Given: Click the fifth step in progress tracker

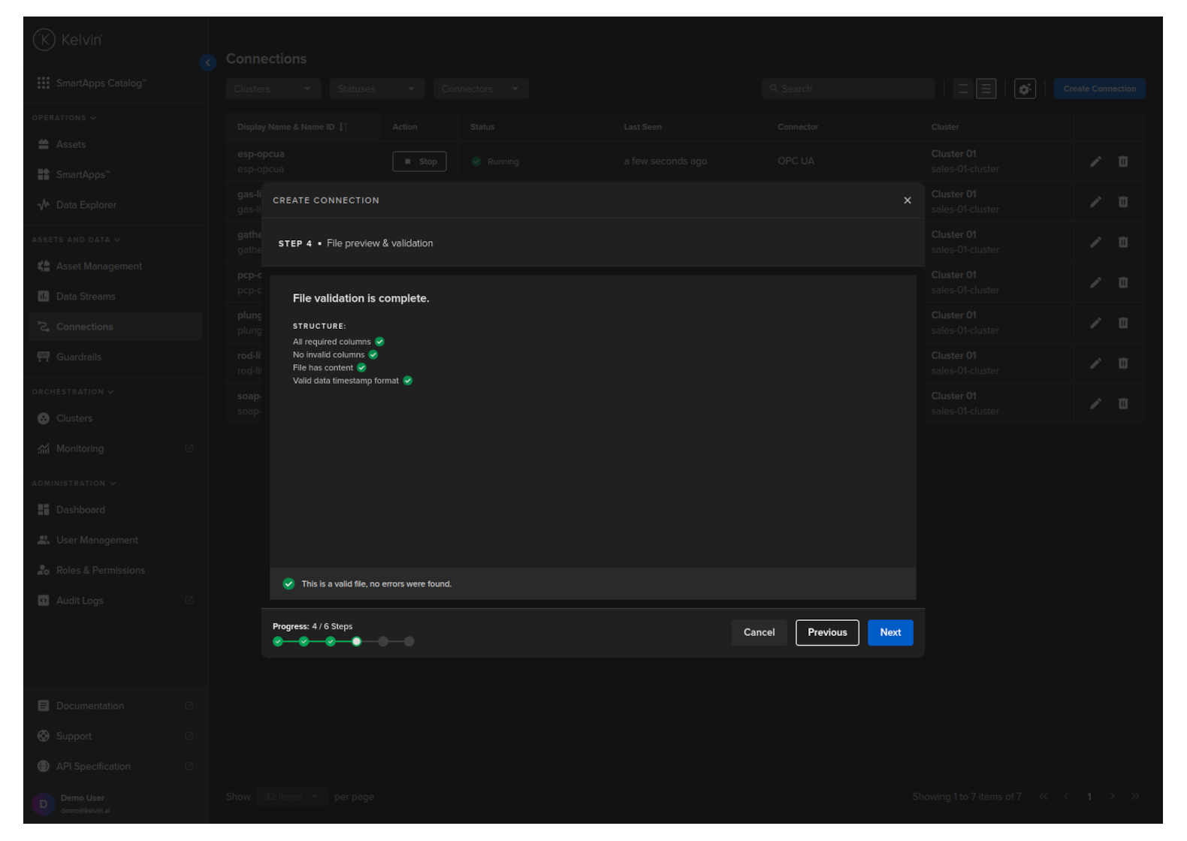Looking at the screenshot, I should (383, 641).
